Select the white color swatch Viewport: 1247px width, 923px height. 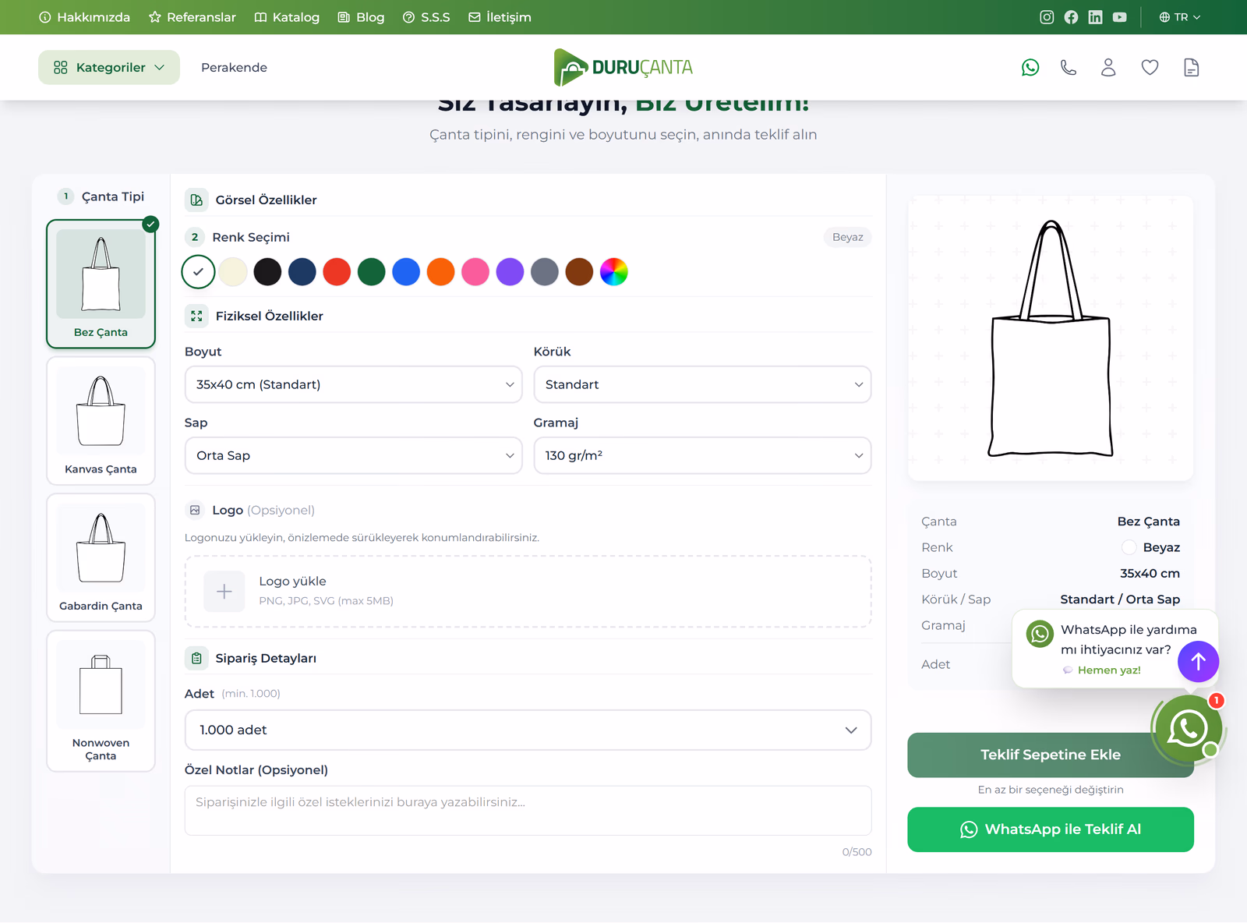tap(199, 272)
